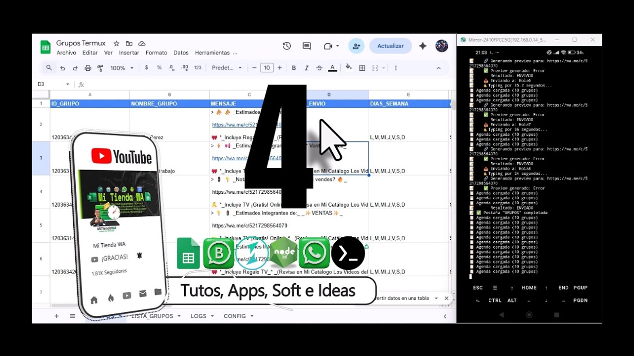Open the CONFIG tab dropdown arrow
634x356 pixels.
[252, 316]
